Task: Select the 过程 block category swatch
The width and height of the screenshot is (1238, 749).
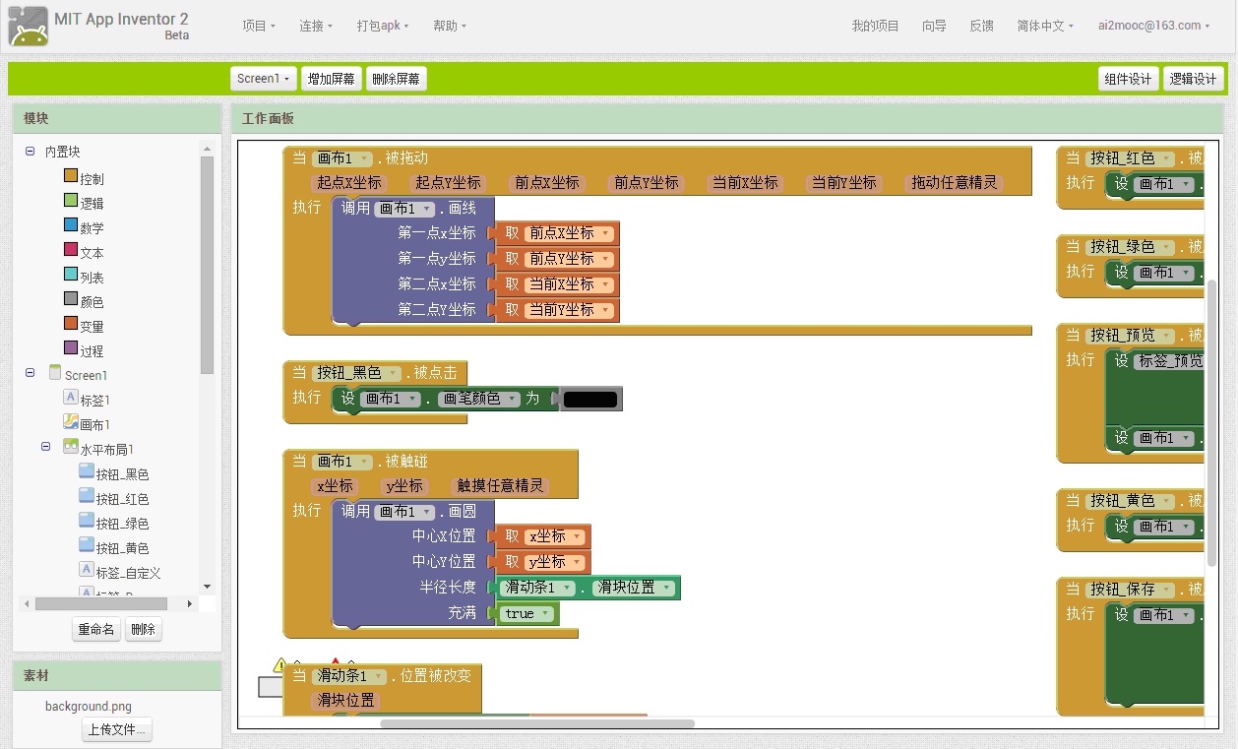Action: (x=71, y=348)
